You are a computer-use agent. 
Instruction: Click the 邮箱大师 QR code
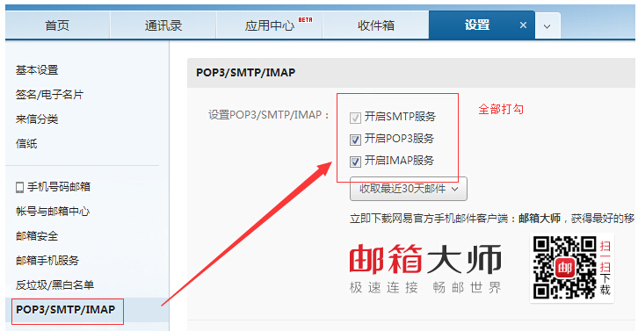pyautogui.click(x=565, y=268)
